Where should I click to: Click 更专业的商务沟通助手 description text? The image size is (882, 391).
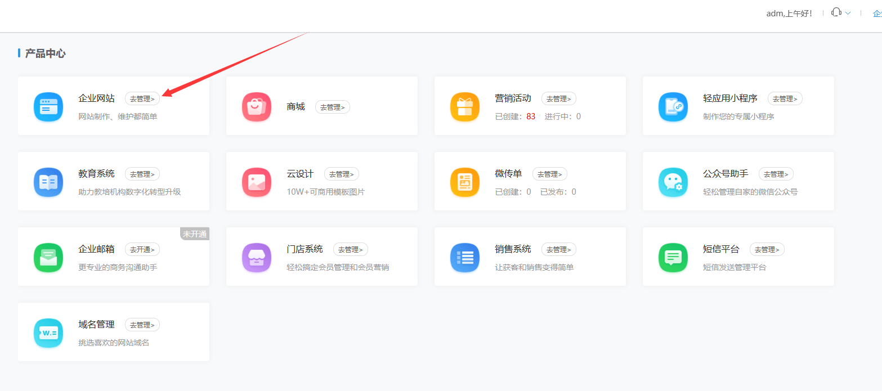click(118, 267)
